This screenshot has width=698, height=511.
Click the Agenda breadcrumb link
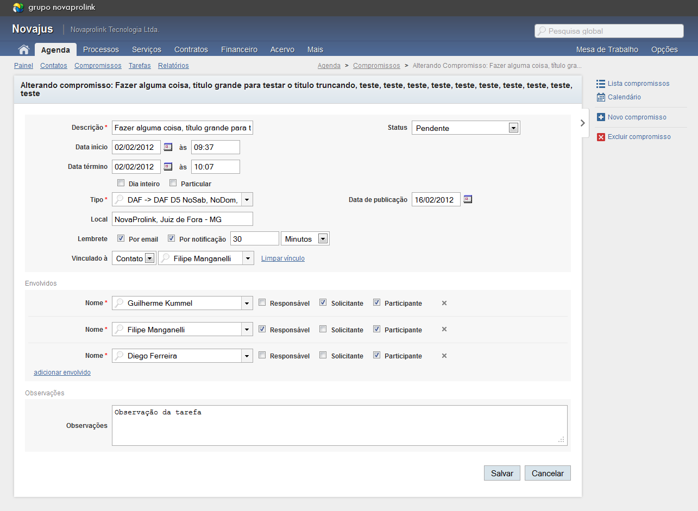tap(329, 66)
